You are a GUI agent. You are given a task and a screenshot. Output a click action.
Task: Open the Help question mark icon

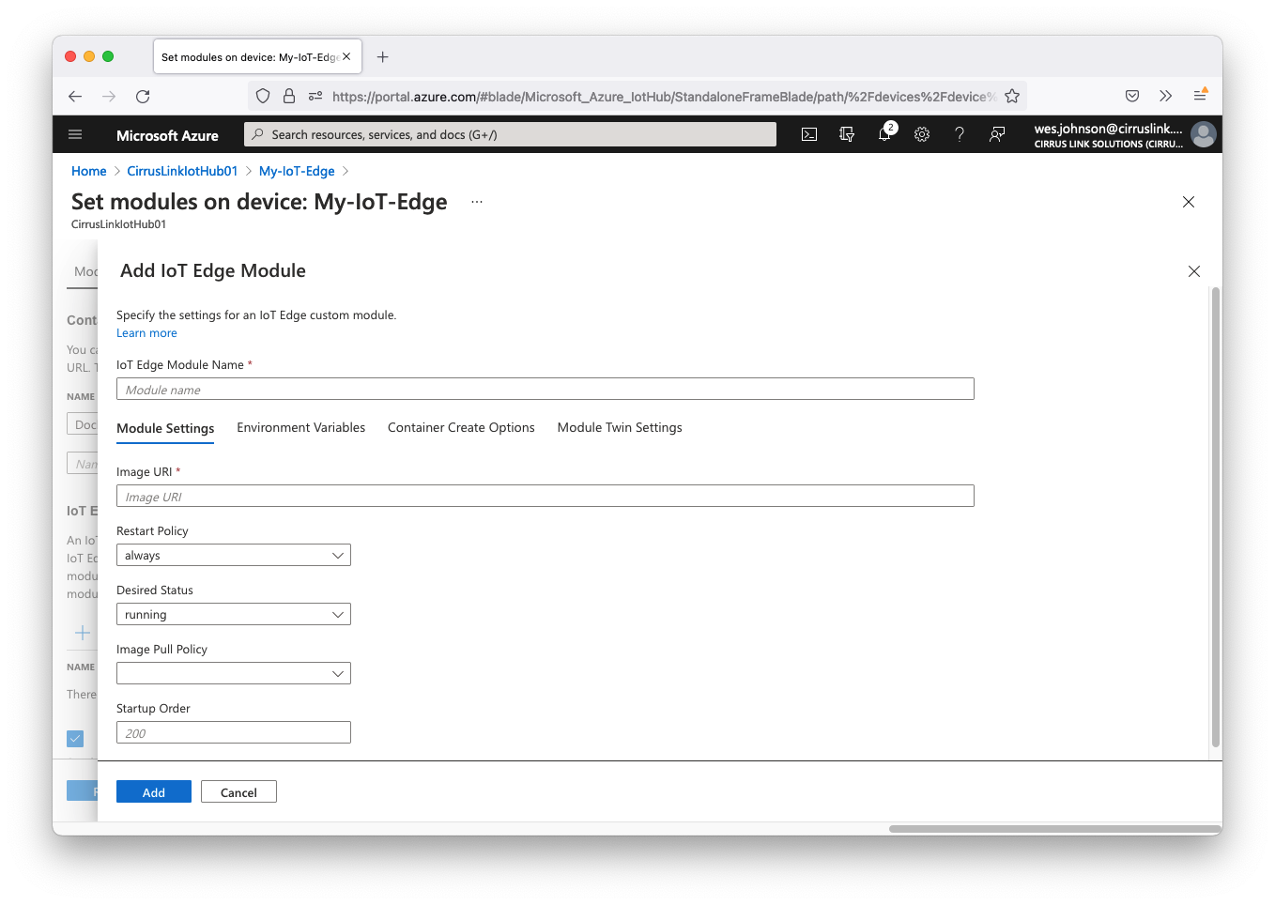960,134
